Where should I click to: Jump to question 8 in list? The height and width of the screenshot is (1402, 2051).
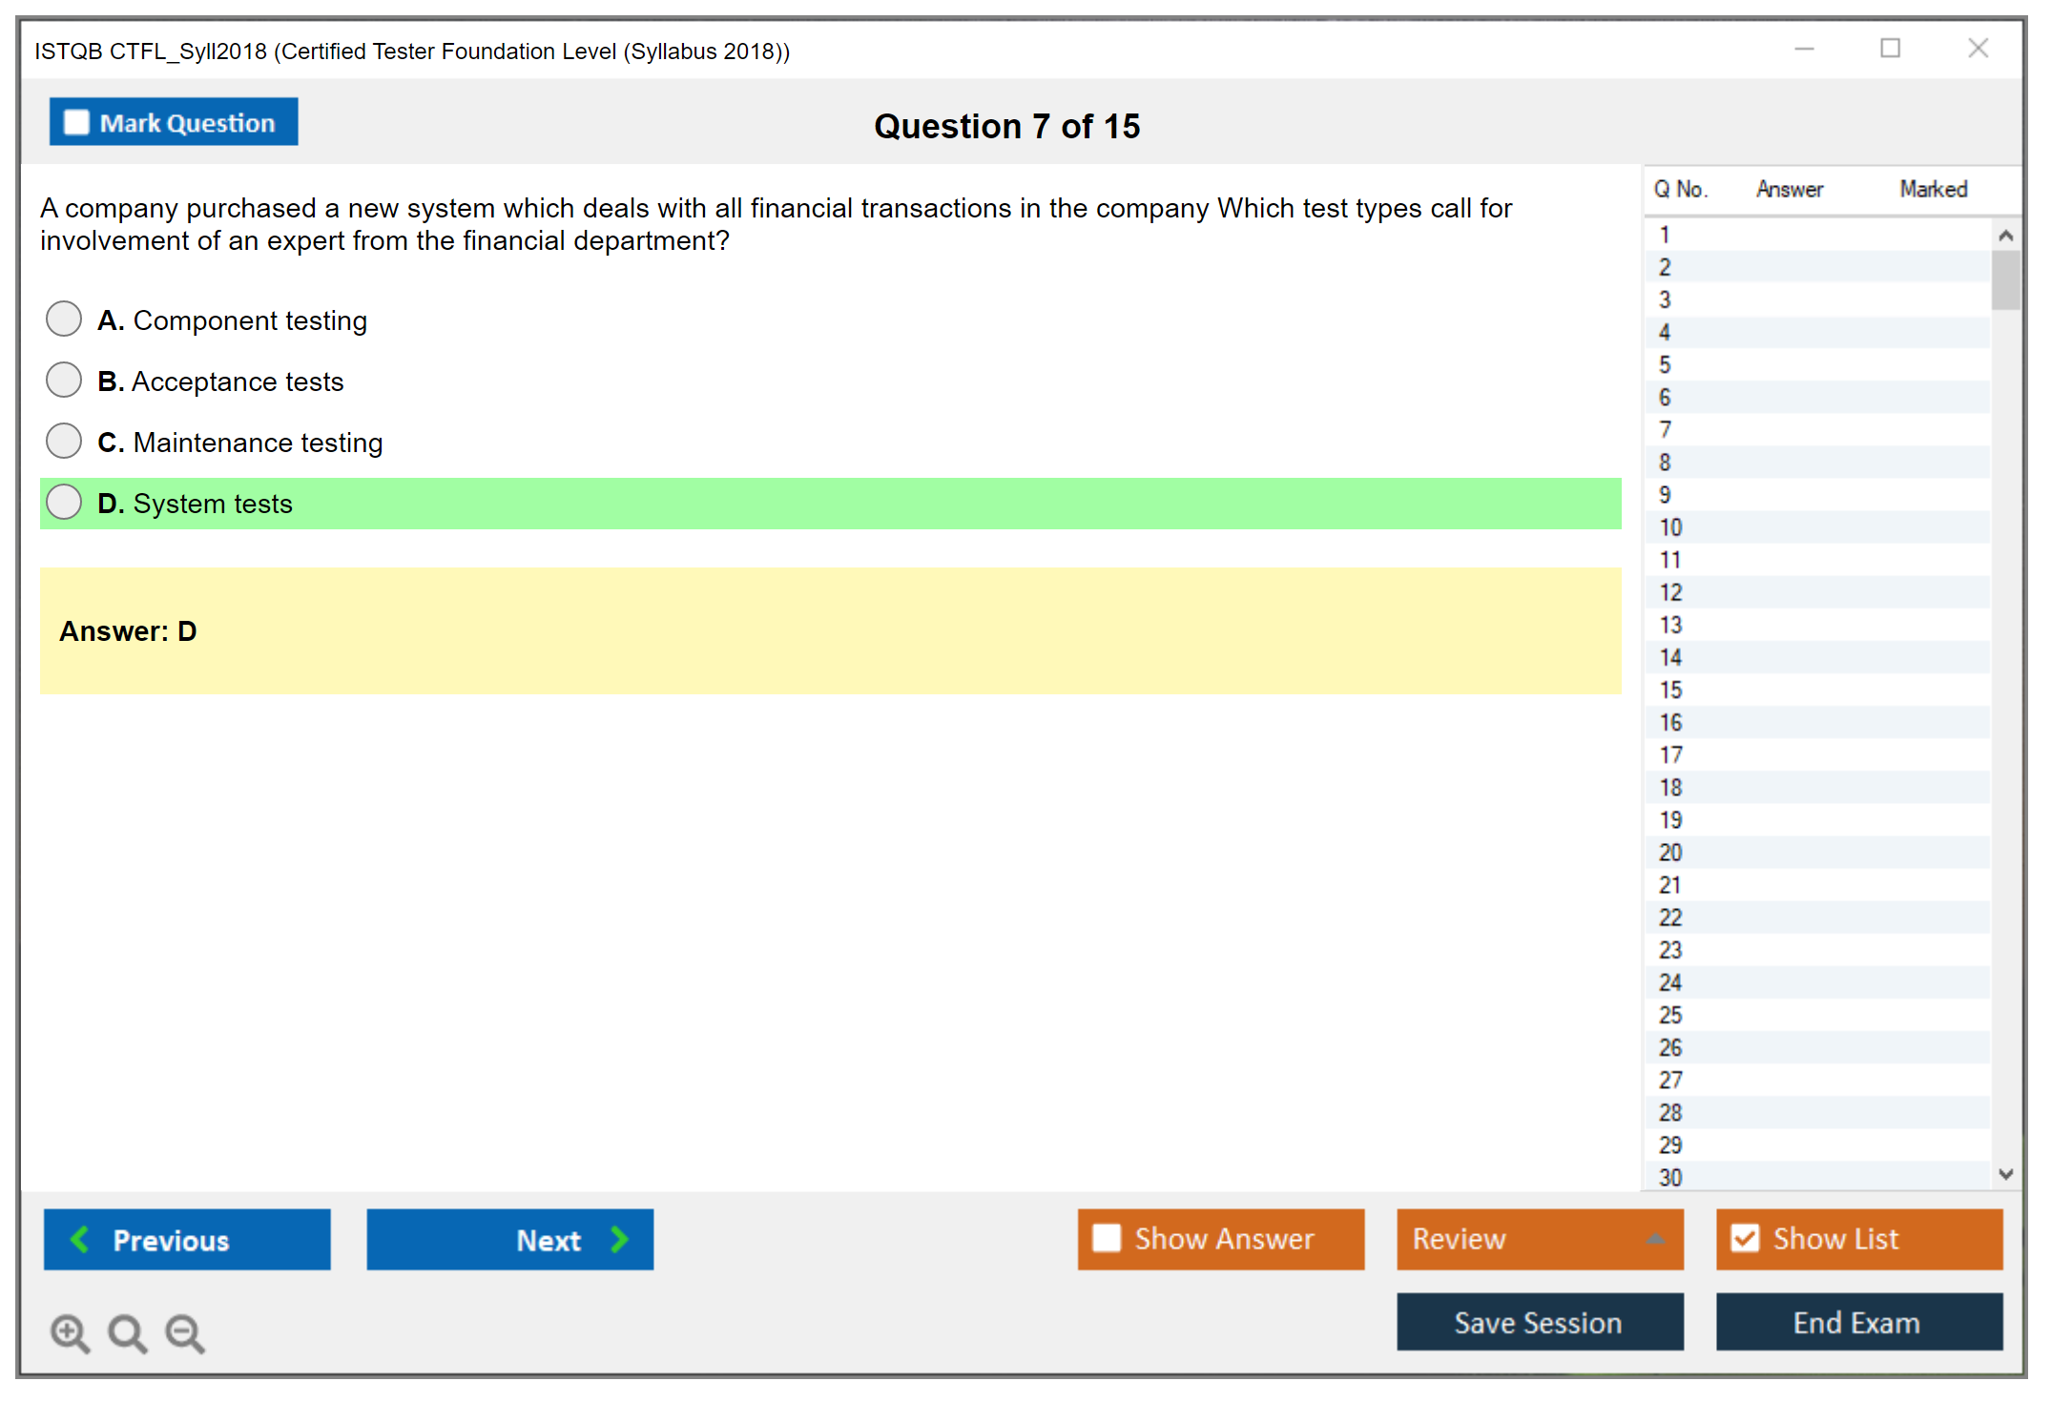point(1665,463)
